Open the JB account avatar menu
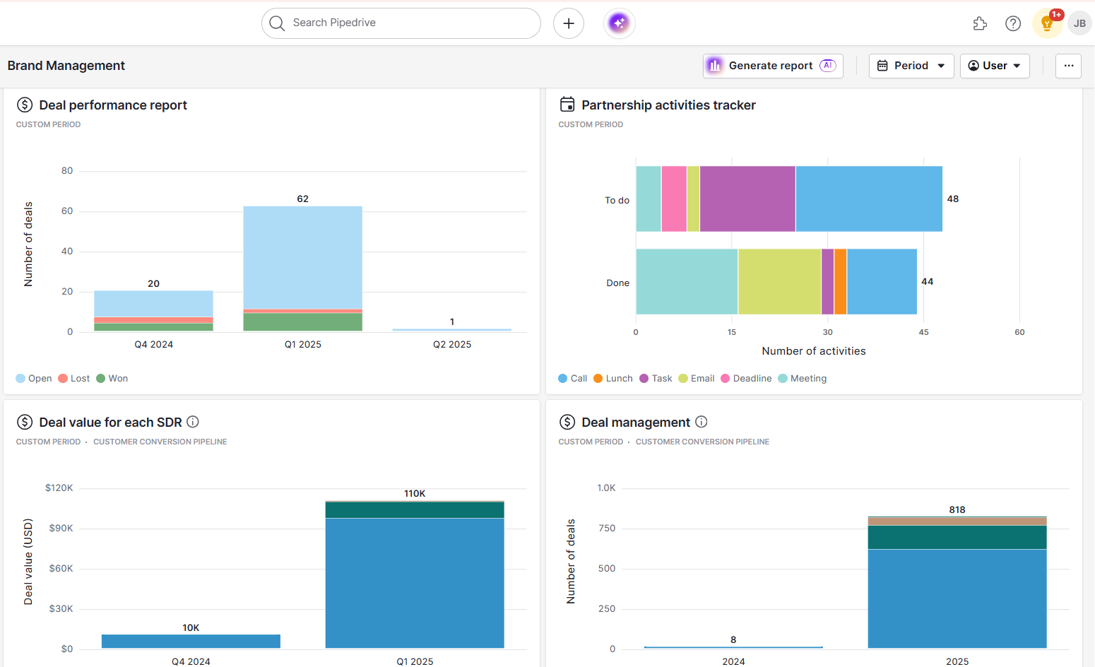 tap(1079, 23)
